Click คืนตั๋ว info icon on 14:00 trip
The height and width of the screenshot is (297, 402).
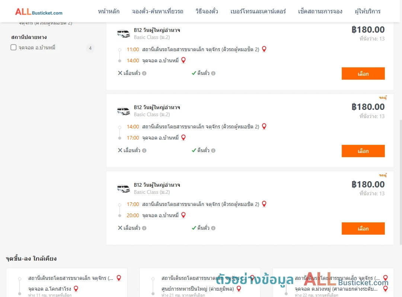213,151
